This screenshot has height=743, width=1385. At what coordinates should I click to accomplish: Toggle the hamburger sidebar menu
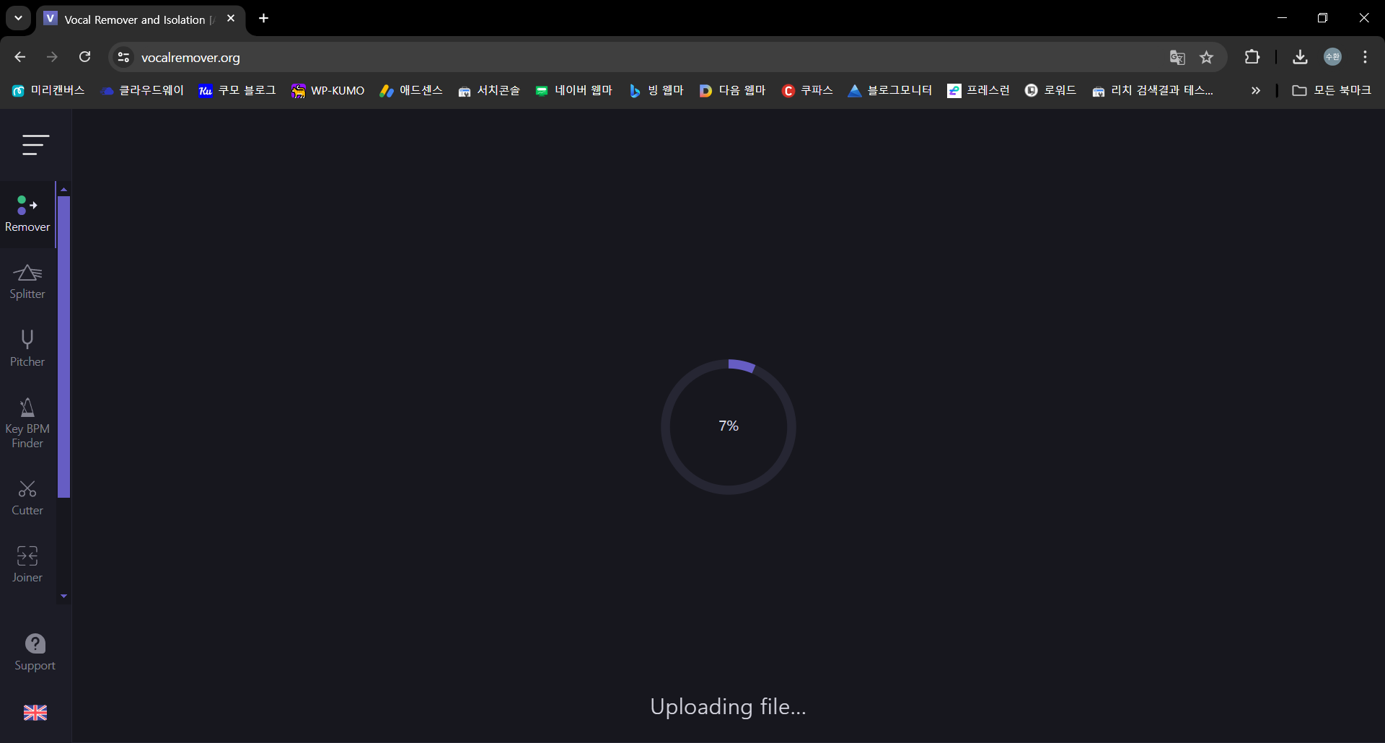[35, 145]
